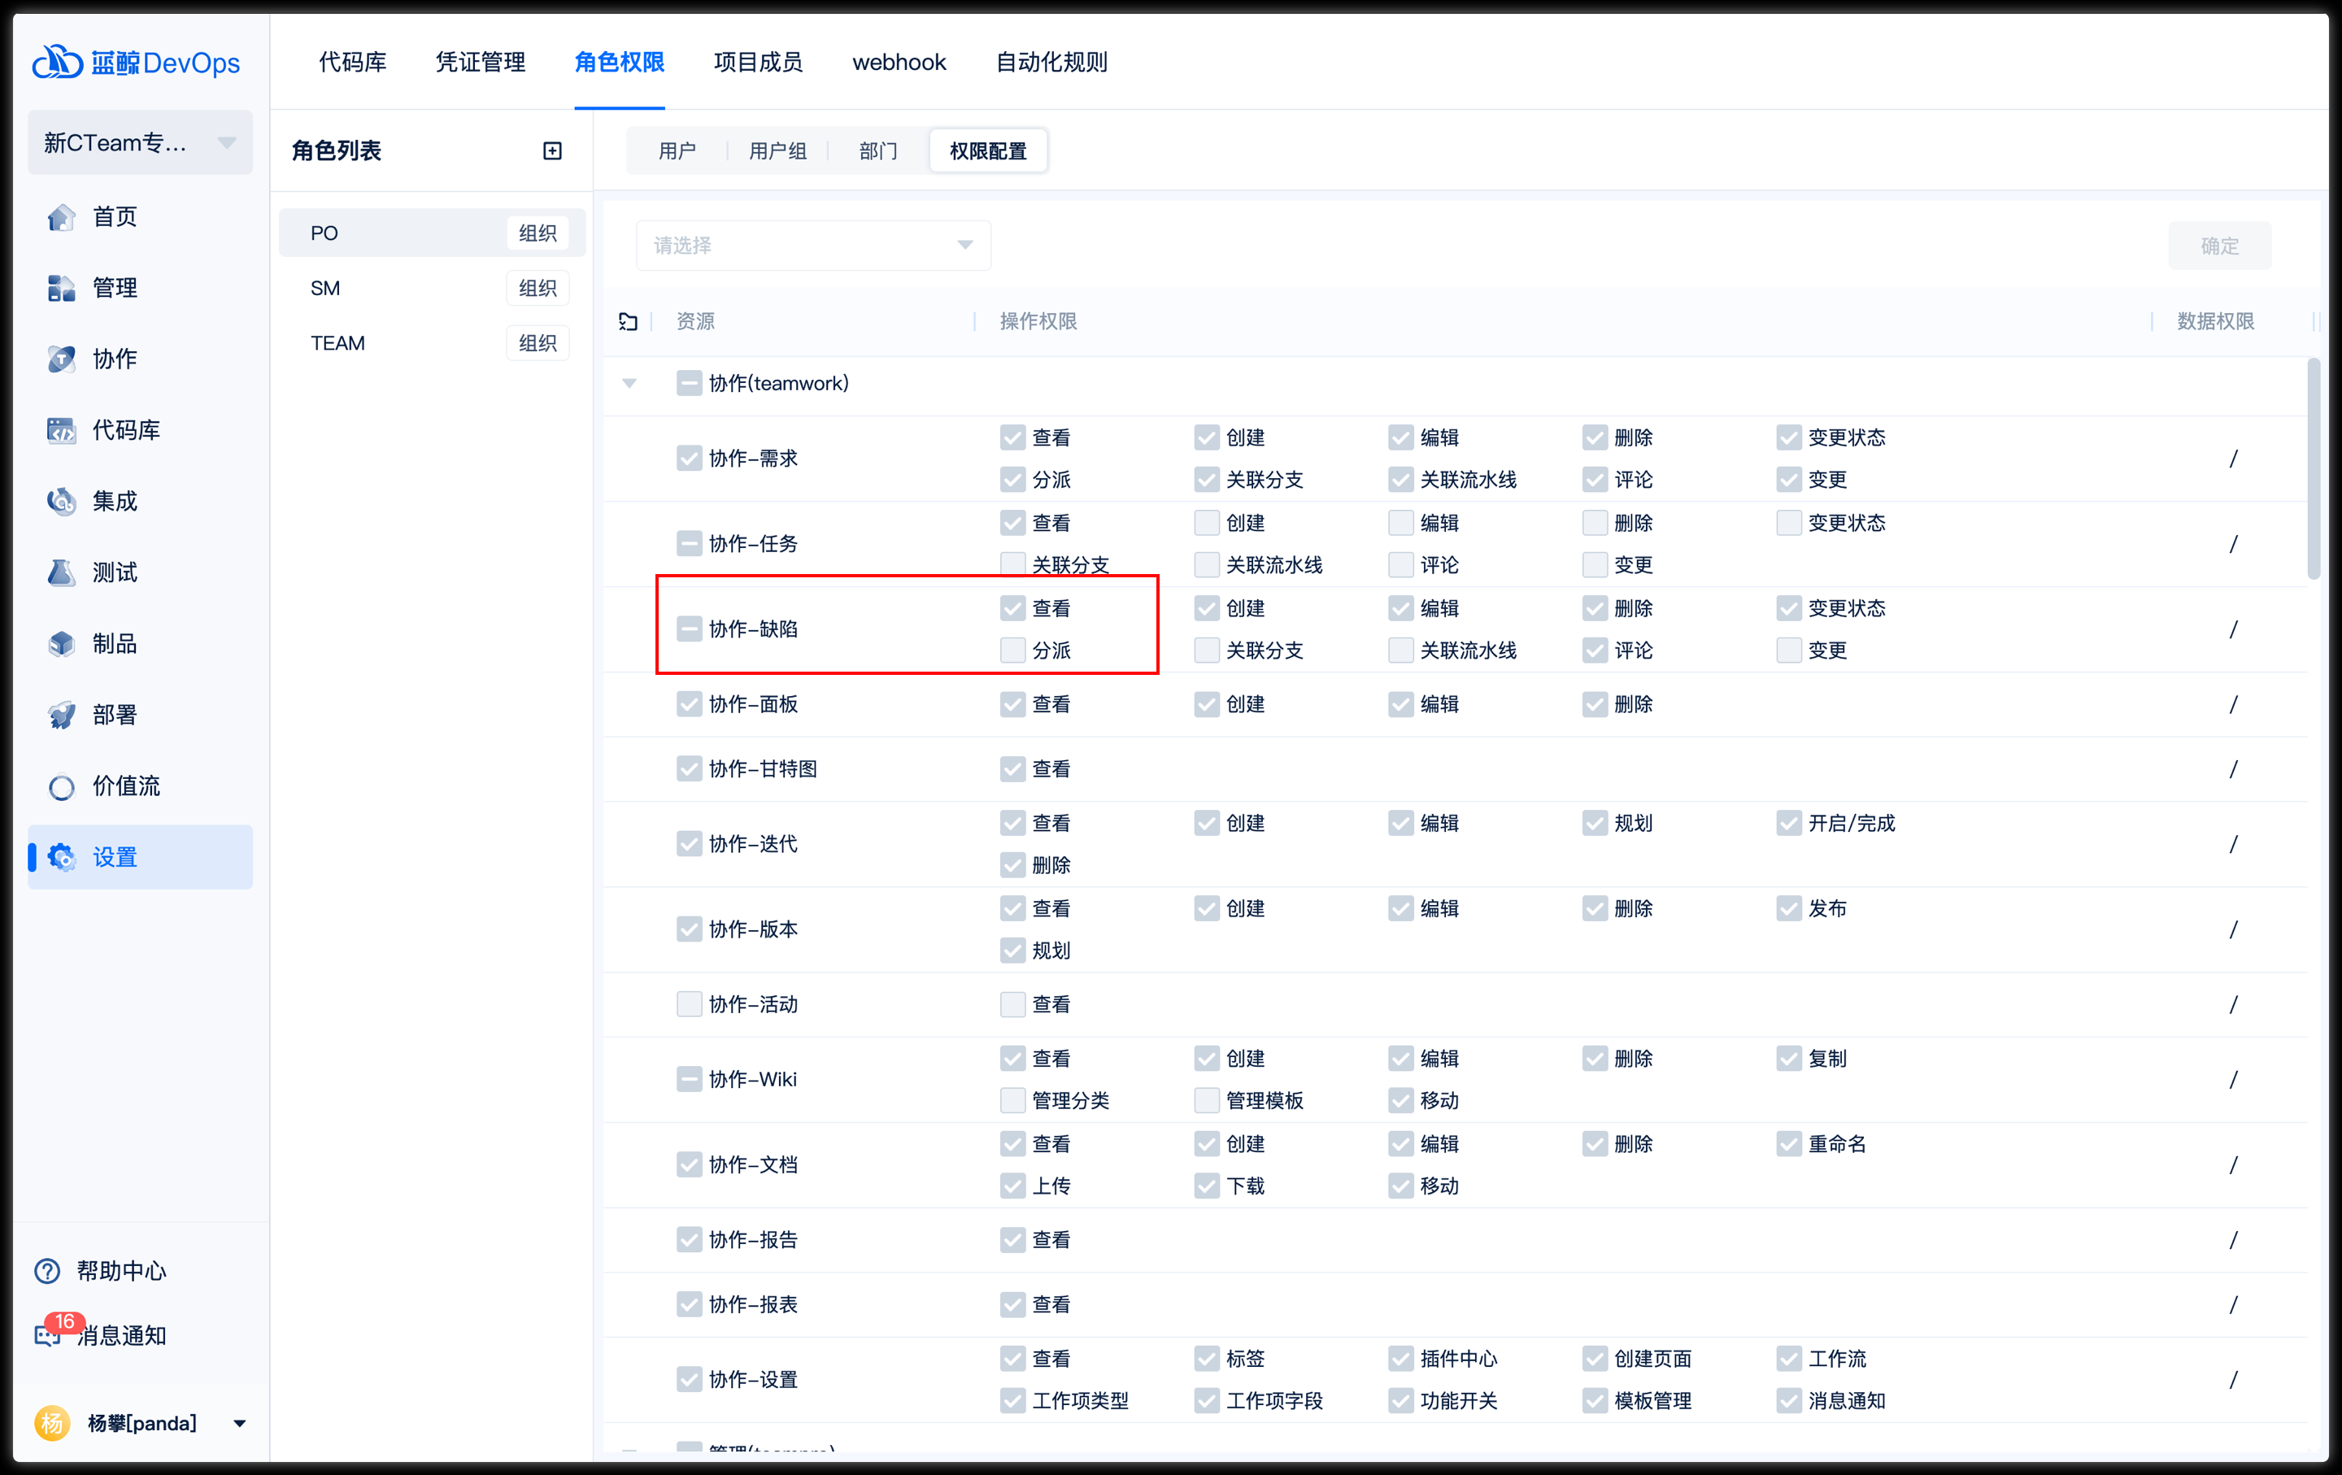This screenshot has height=1475, width=2342.
Task: Select the 权限配置 sub-tab
Action: pyautogui.click(x=988, y=150)
